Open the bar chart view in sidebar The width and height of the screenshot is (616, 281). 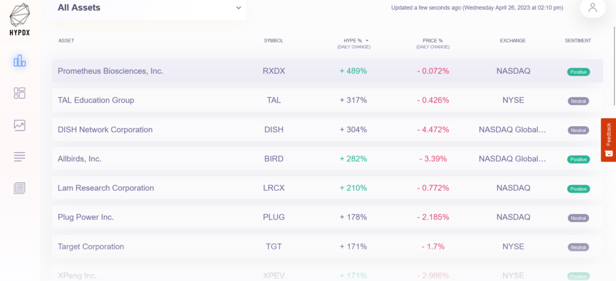[20, 61]
